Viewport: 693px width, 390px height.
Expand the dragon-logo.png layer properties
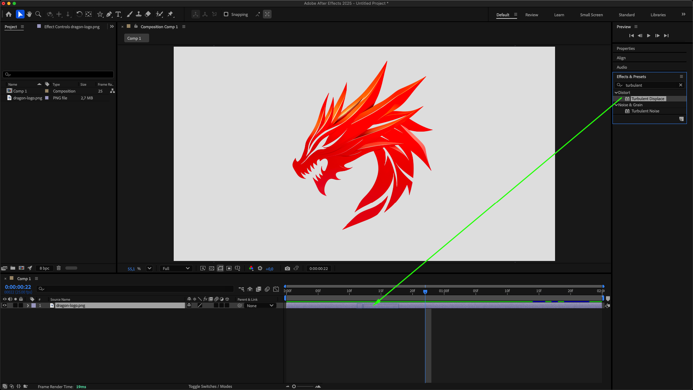tap(28, 305)
